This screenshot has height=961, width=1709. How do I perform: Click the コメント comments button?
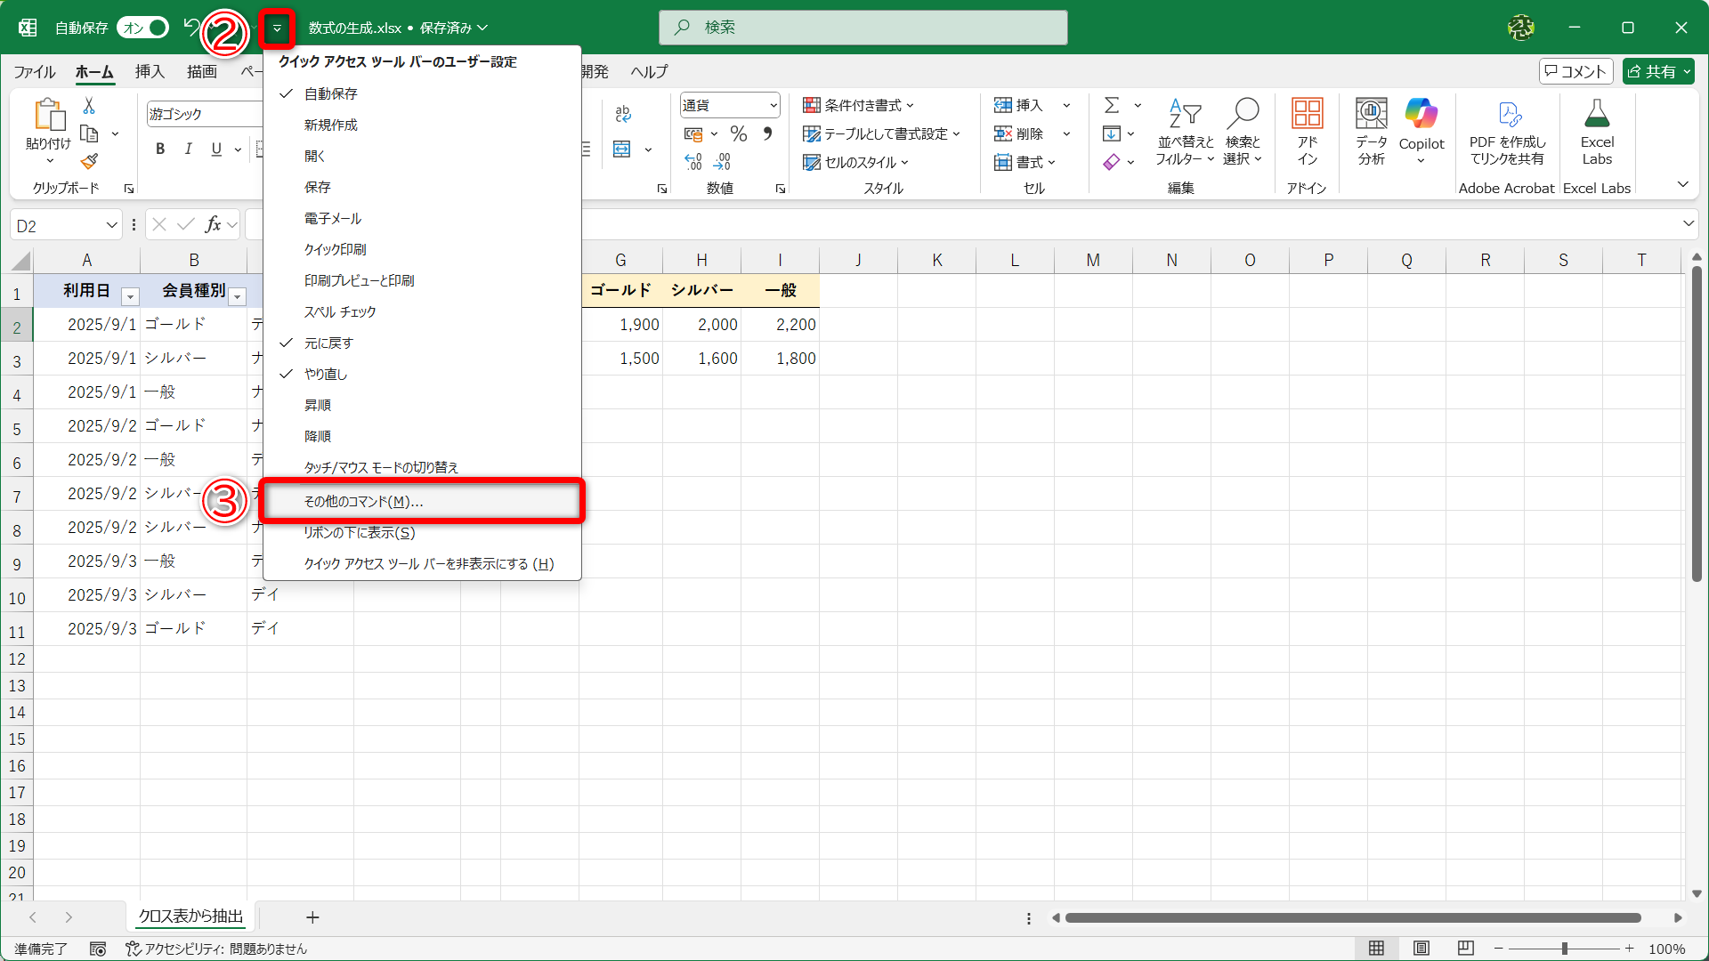click(1575, 71)
